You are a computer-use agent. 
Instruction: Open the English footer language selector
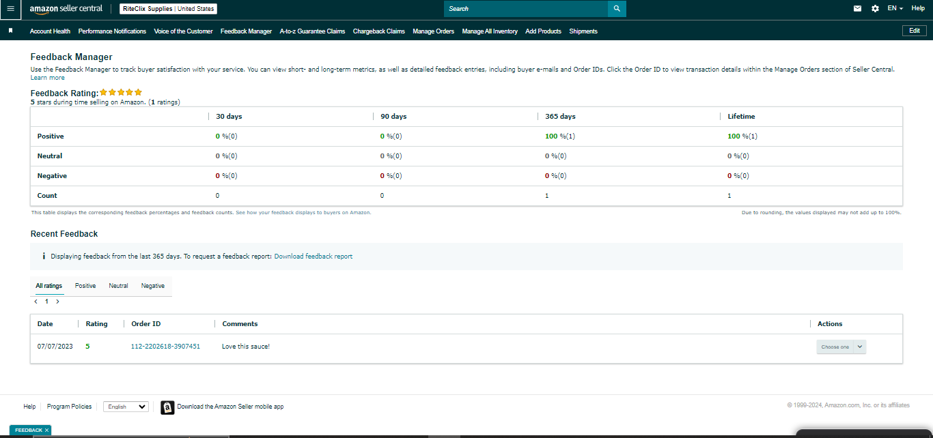[x=126, y=407]
